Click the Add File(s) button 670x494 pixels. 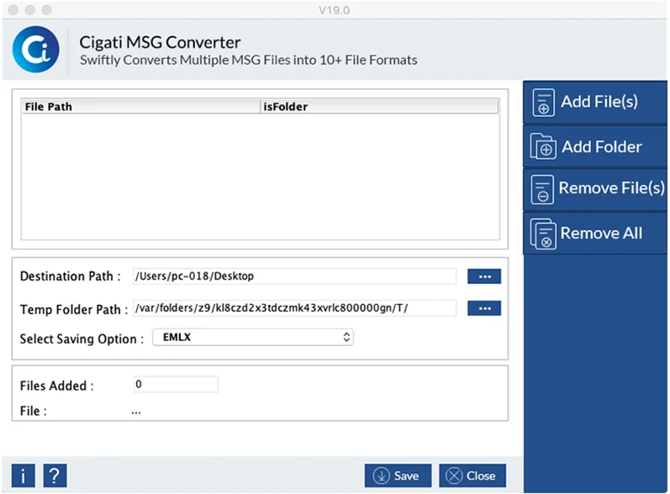tap(595, 102)
